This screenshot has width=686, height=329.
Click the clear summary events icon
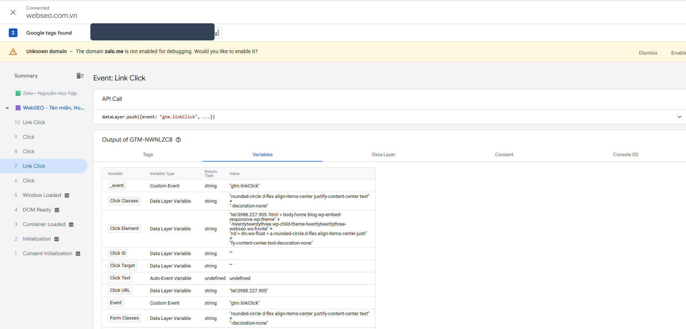click(x=80, y=76)
